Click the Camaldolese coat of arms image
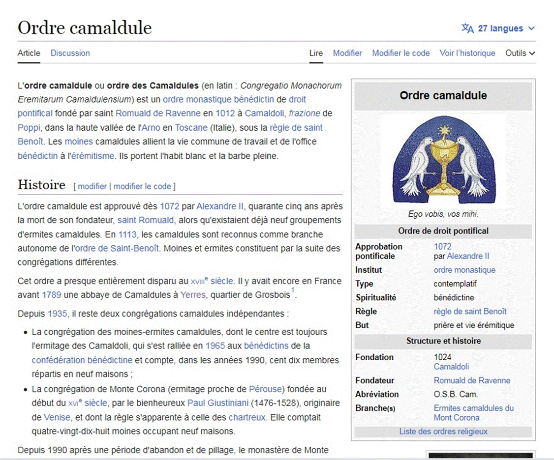 click(x=443, y=161)
